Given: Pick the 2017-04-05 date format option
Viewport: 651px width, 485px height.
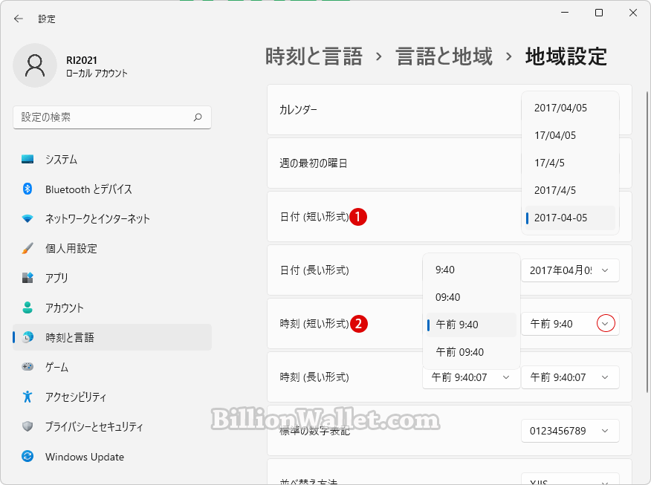Looking at the screenshot, I should click(570, 218).
